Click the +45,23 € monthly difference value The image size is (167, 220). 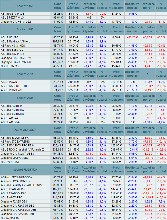[132, 38]
